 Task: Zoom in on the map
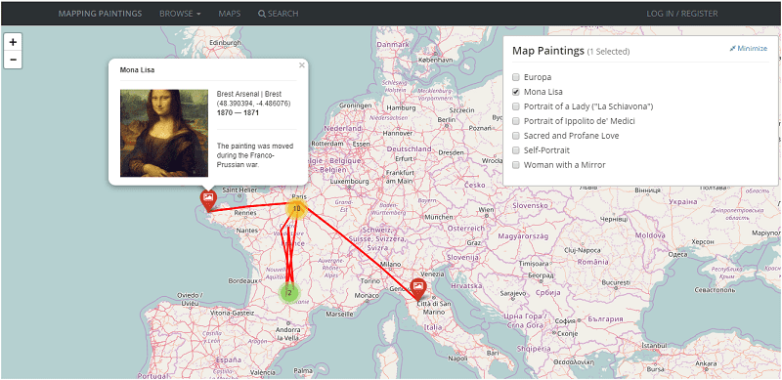coord(13,42)
